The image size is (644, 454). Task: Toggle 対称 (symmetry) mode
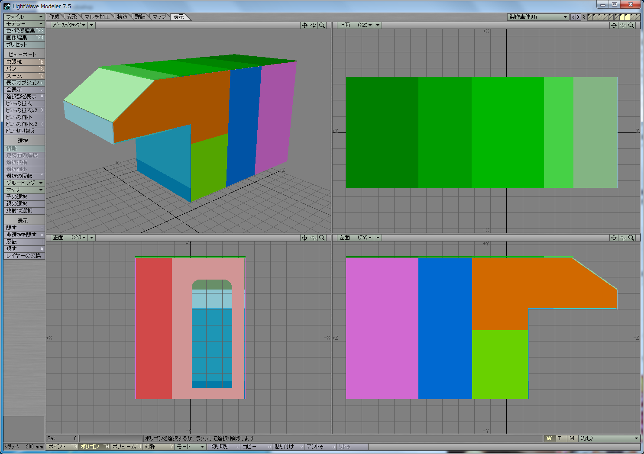pos(156,447)
